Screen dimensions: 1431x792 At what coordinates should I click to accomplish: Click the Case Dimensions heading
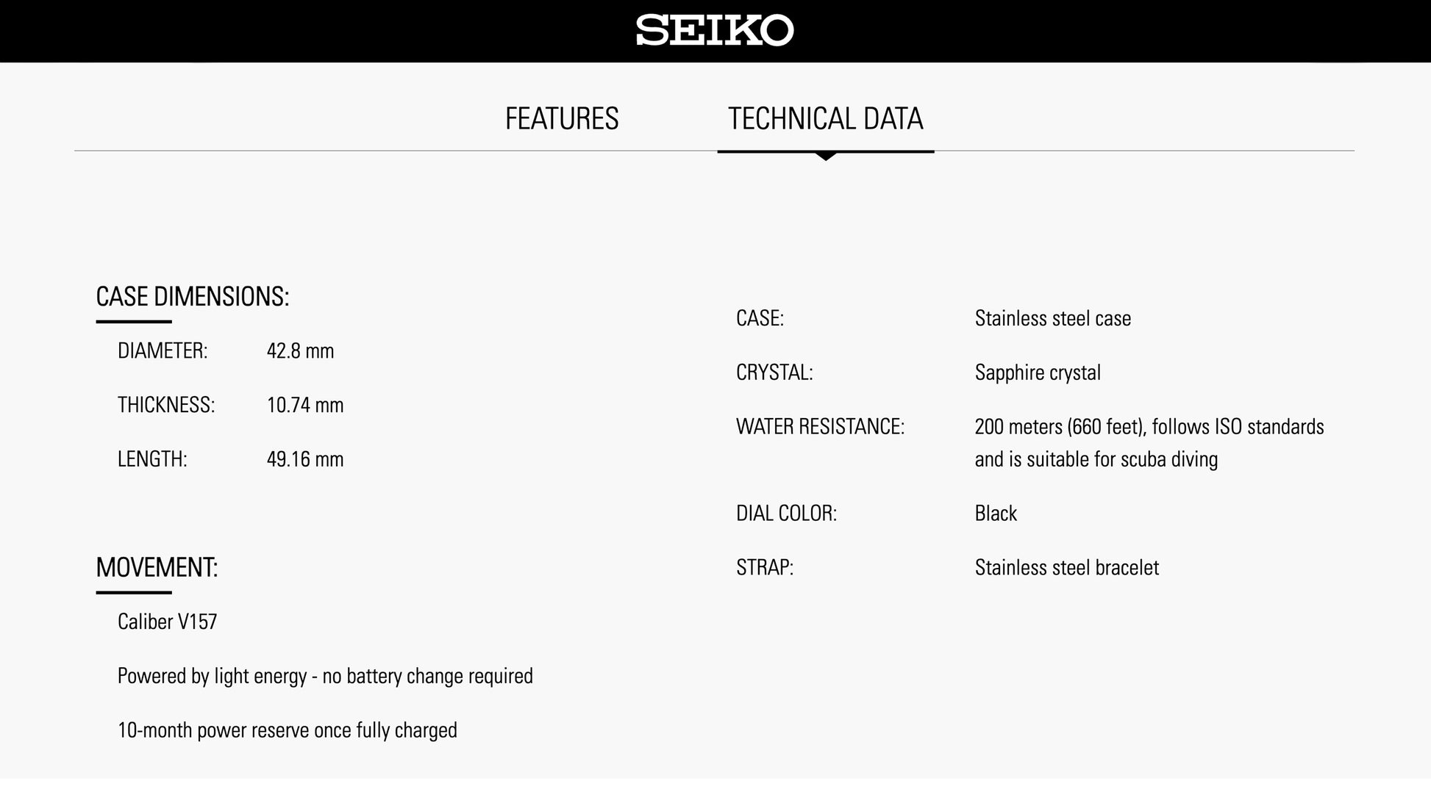click(193, 297)
